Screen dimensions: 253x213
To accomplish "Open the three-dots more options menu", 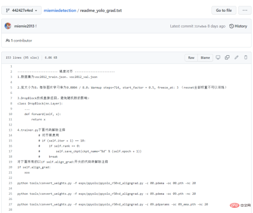I will tap(245, 11).
